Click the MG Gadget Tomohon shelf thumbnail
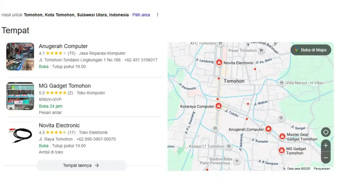Image resolution: width=341 pixels, height=192 pixels. click(20, 96)
